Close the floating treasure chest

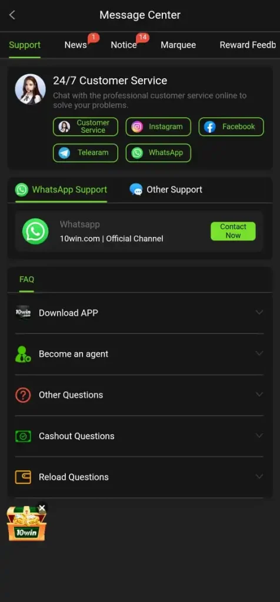[x=42, y=508]
